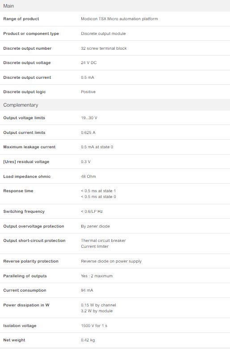Click the Maximum leakage current label
230x349 pixels.
tap(29, 147)
